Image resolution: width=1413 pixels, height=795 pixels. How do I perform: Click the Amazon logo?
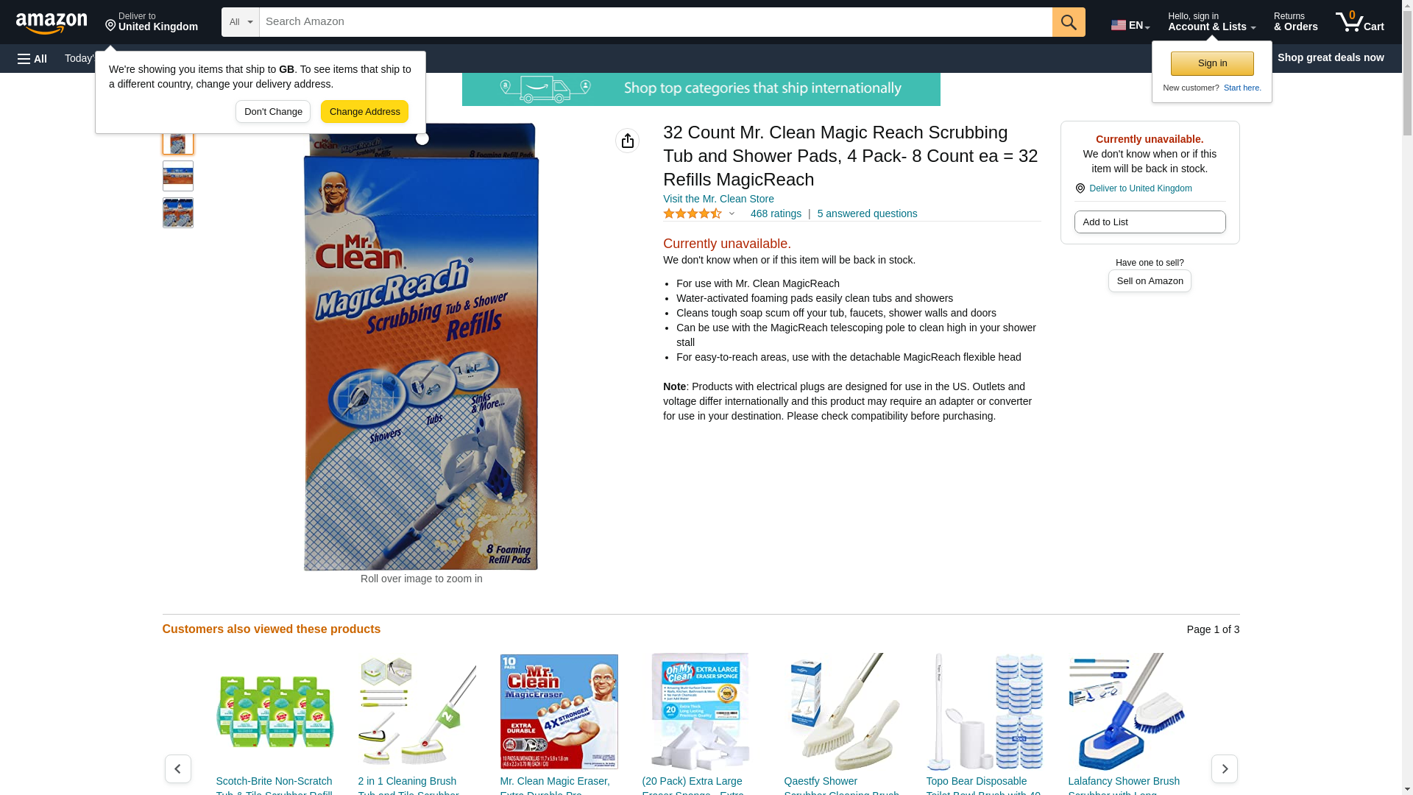[x=52, y=23]
